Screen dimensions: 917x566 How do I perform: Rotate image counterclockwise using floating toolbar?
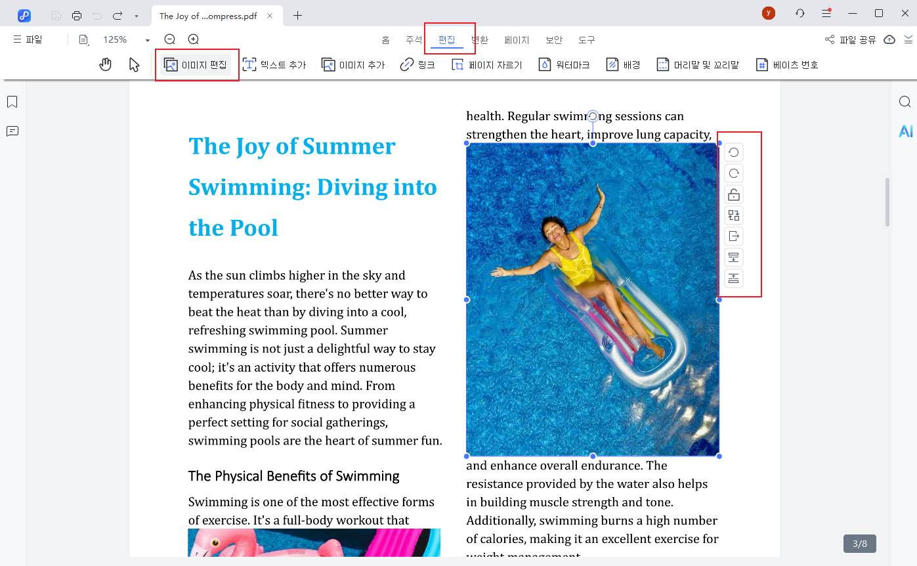point(733,152)
